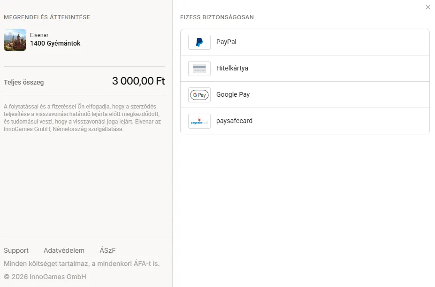This screenshot has width=435, height=287.
Task: Pay with the PayPal text option
Action: [x=226, y=42]
